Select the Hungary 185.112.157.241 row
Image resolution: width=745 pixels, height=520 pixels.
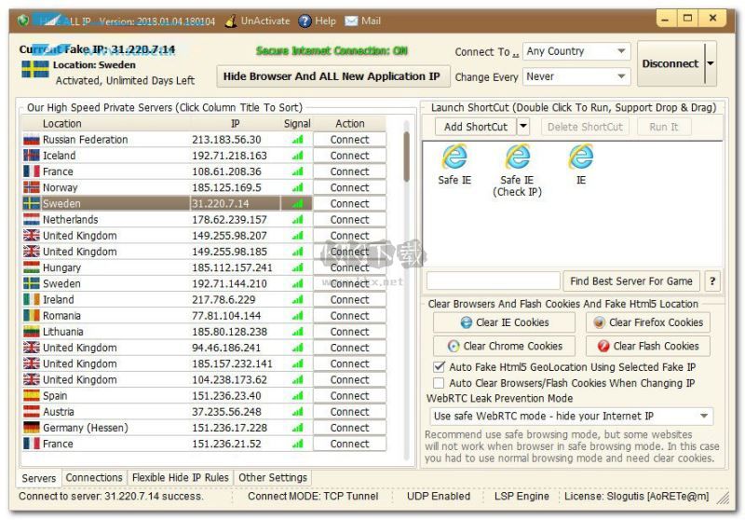pyautogui.click(x=204, y=267)
